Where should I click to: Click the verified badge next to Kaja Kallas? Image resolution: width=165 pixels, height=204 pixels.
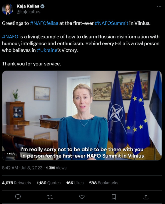pos(42,6)
